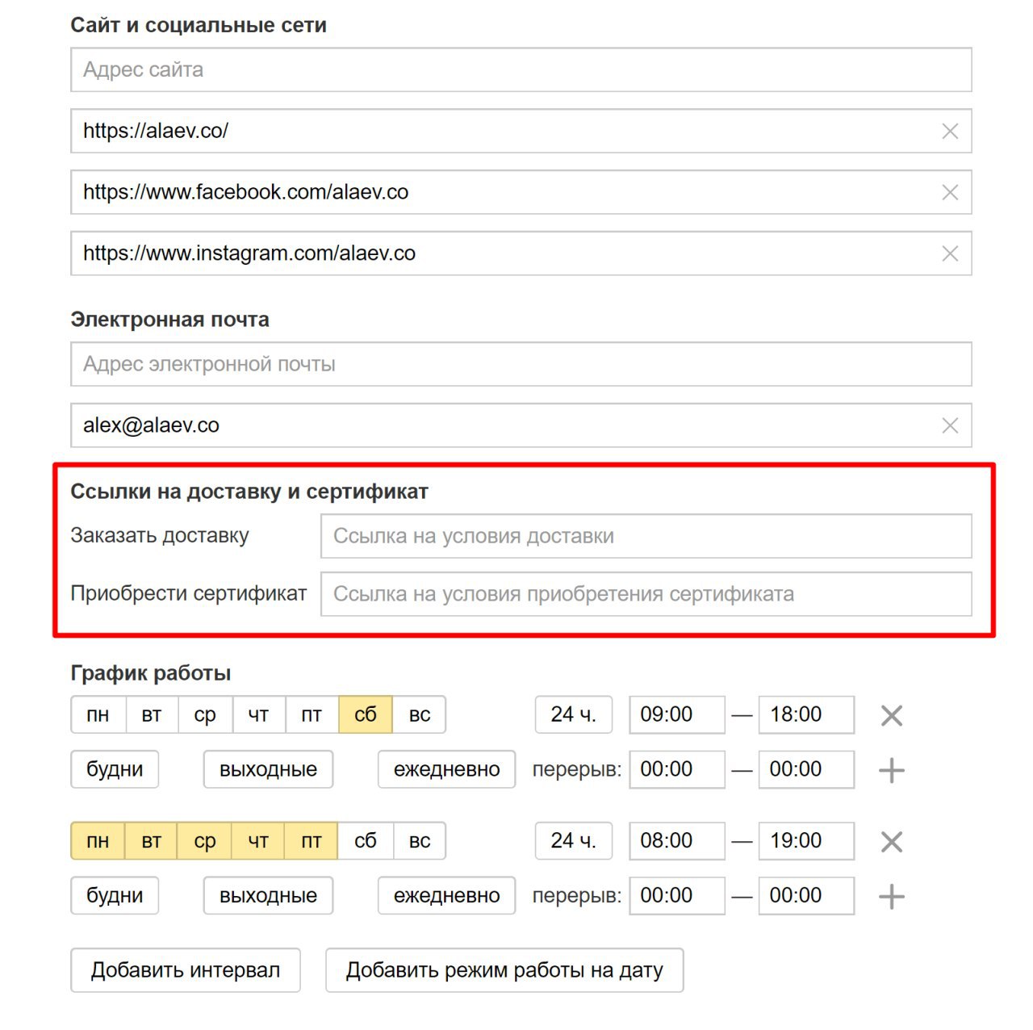This screenshot has height=1030, width=1033.
Task: Remove the https://alaev.co/ website entry
Action: click(950, 132)
